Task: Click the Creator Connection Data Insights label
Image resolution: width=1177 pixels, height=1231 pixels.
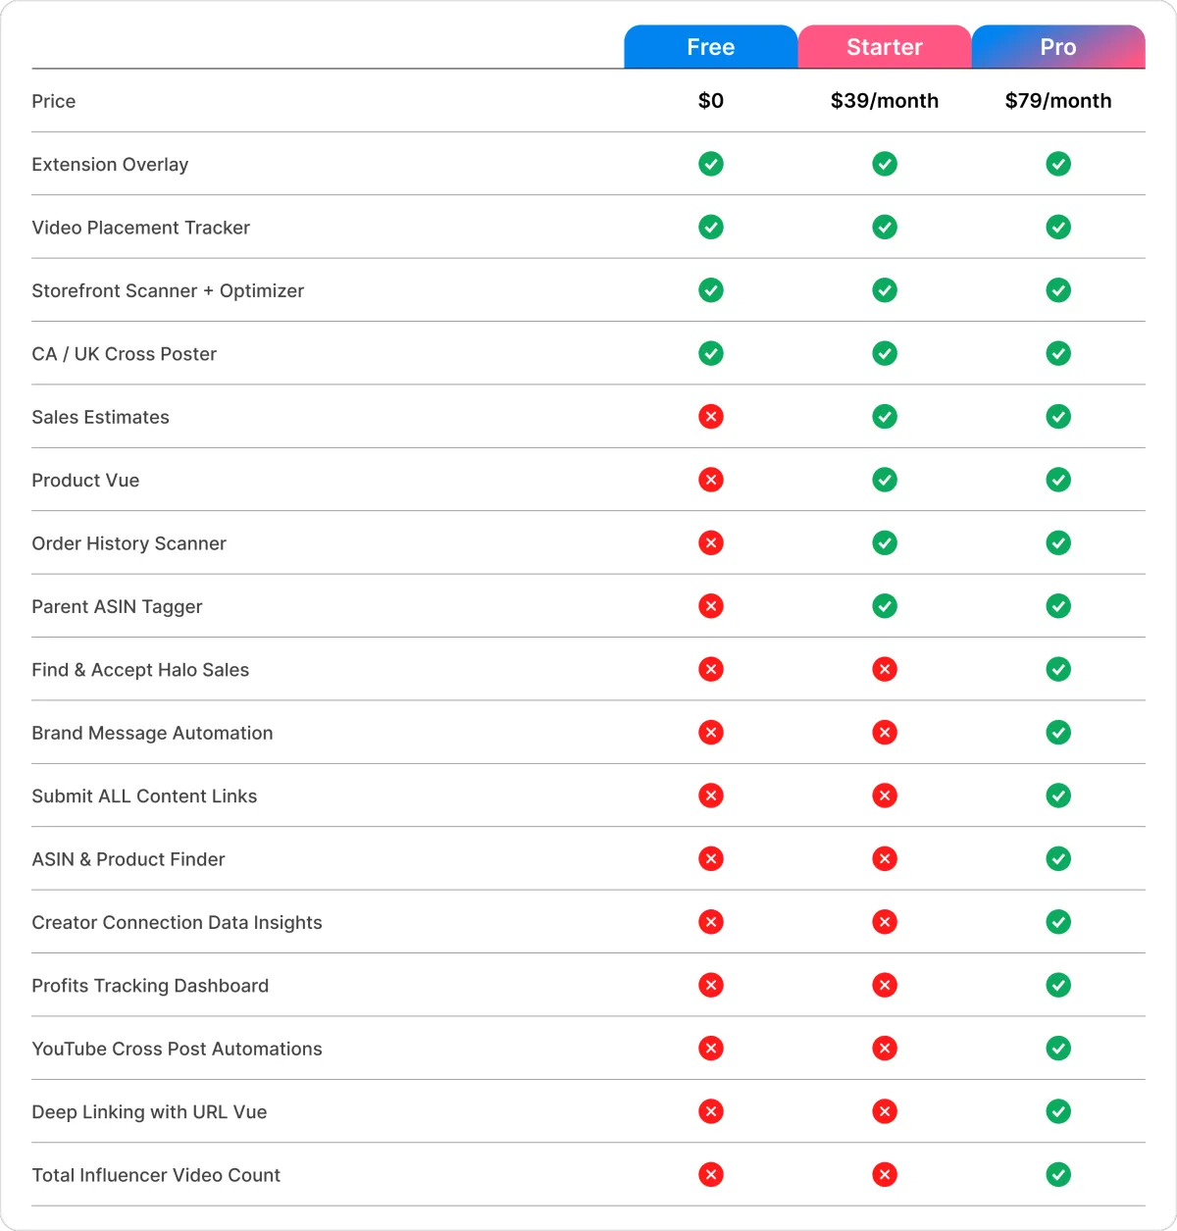Action: click(x=177, y=922)
